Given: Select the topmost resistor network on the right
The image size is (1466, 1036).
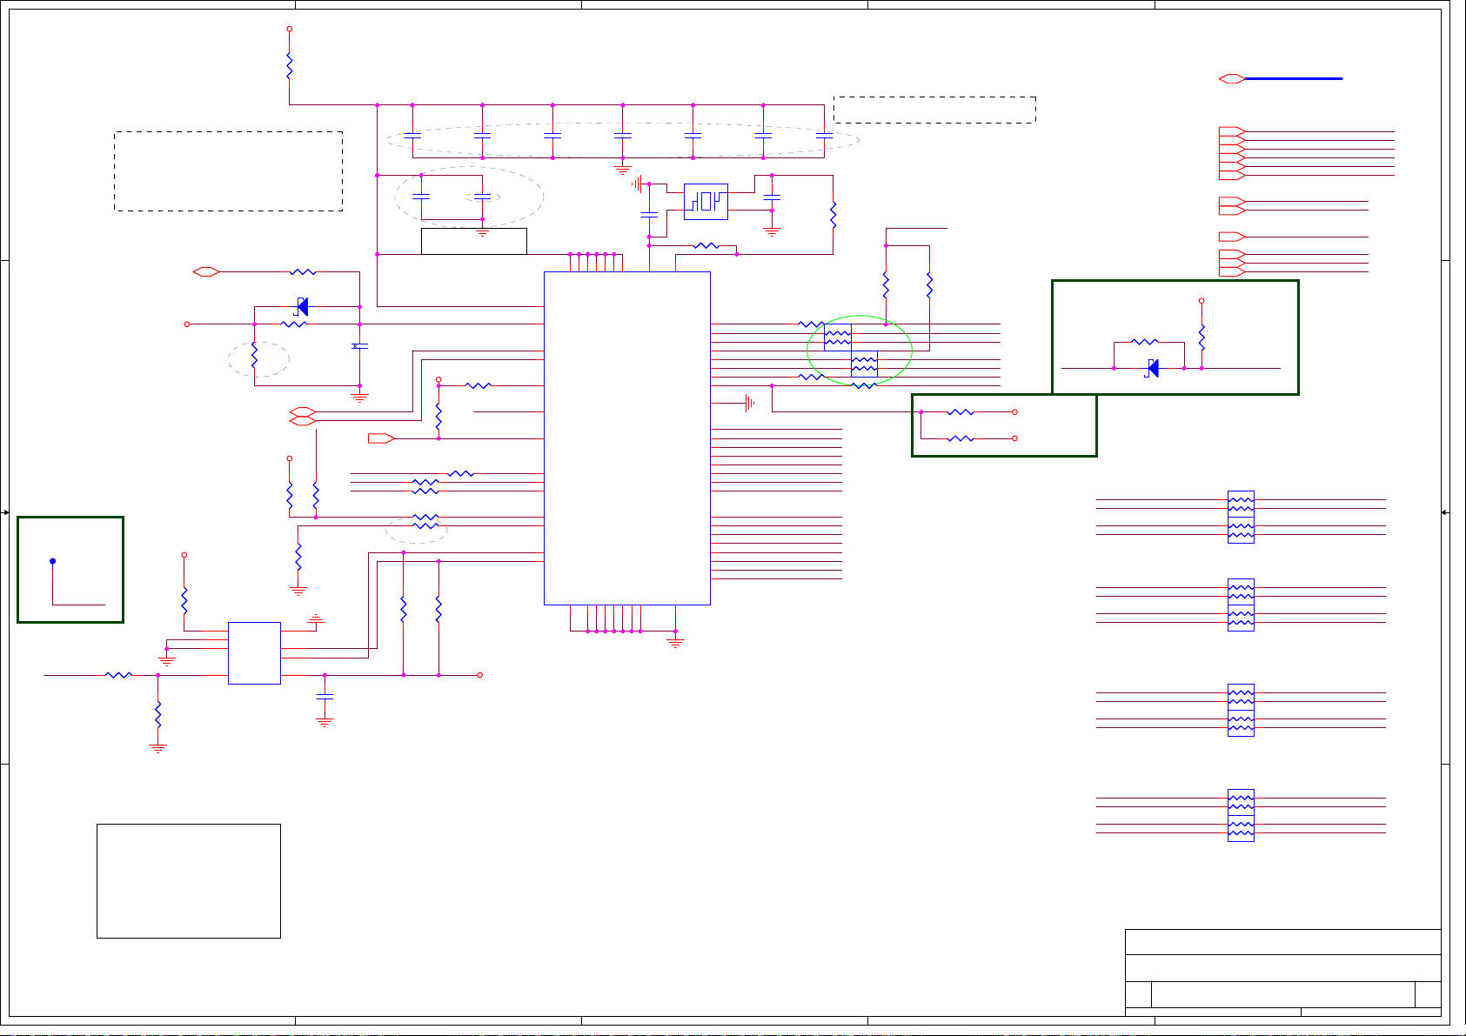Looking at the screenshot, I should pos(1241,517).
